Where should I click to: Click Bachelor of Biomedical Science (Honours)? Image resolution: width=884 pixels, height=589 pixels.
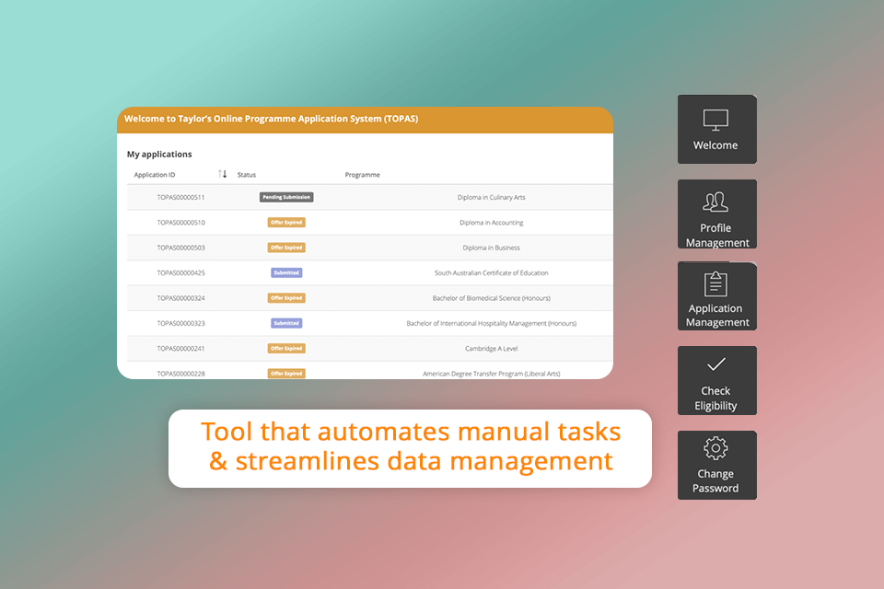[491, 298]
